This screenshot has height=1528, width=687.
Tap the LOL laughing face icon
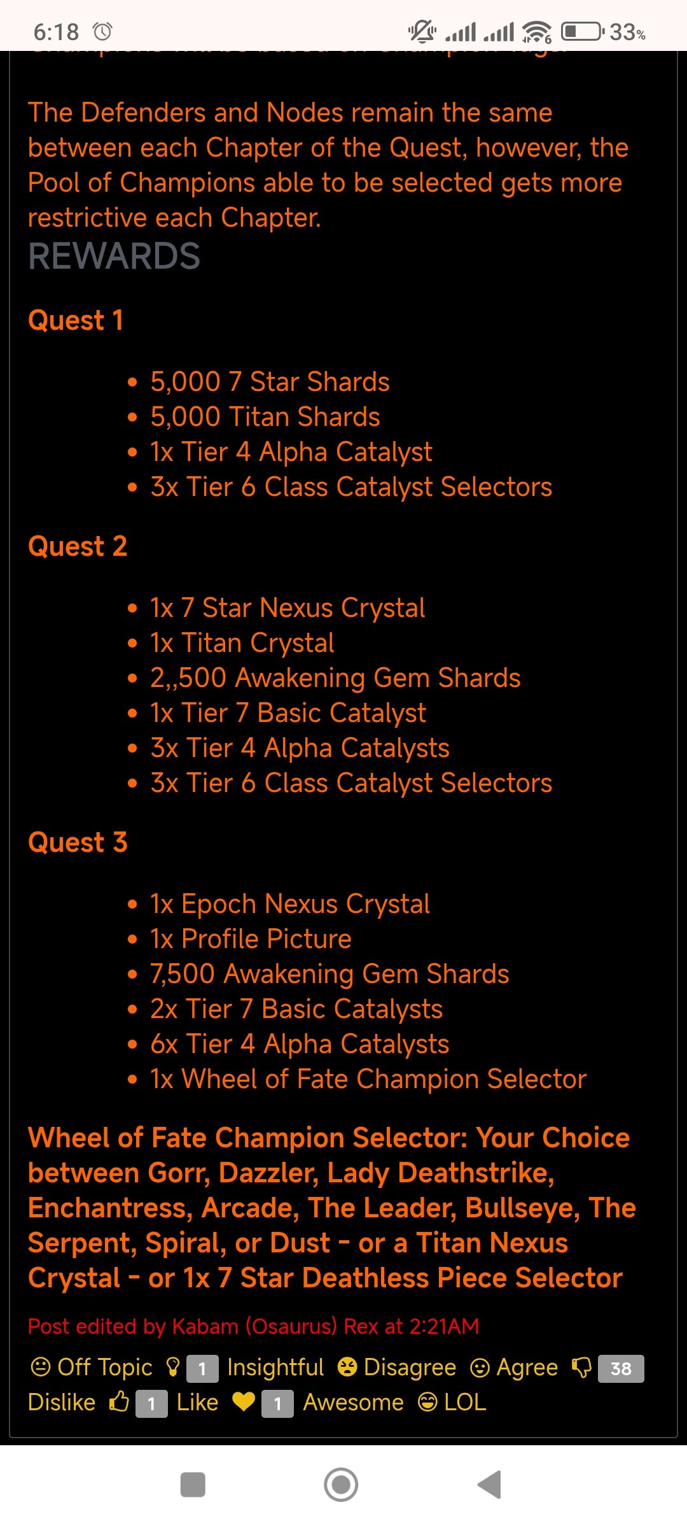click(x=427, y=1402)
